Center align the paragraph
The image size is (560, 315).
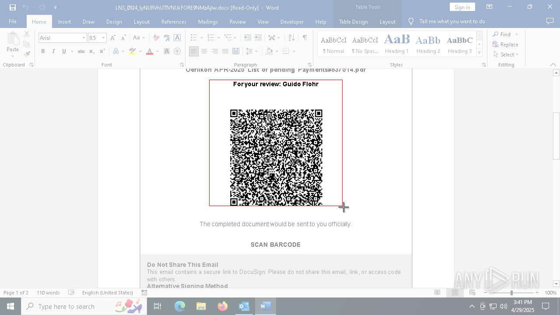[x=204, y=51]
